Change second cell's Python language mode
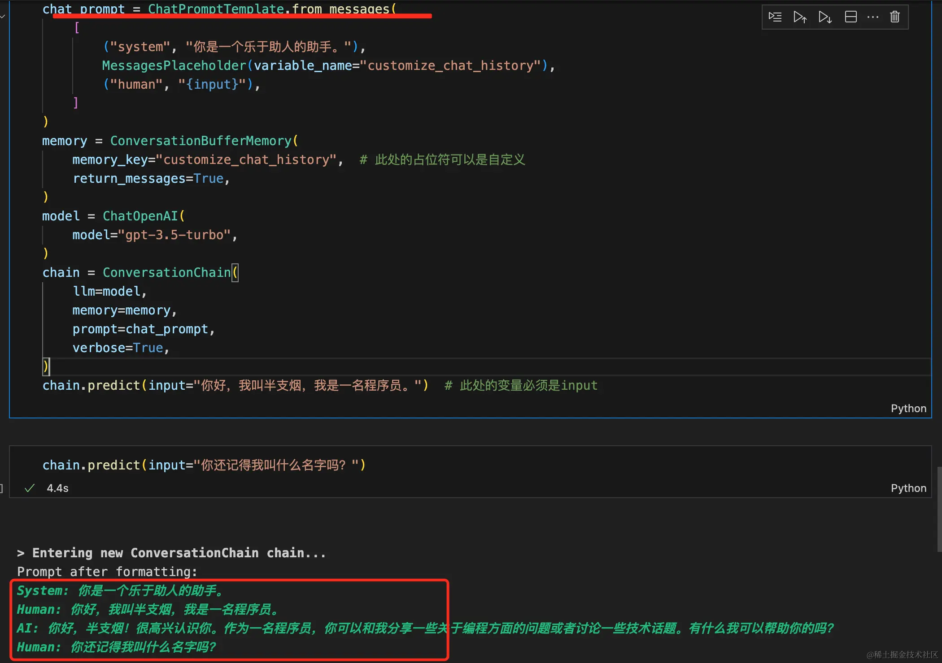942x663 pixels. point(908,488)
